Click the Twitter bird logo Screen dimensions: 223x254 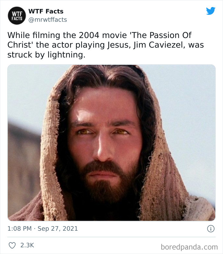point(211,11)
